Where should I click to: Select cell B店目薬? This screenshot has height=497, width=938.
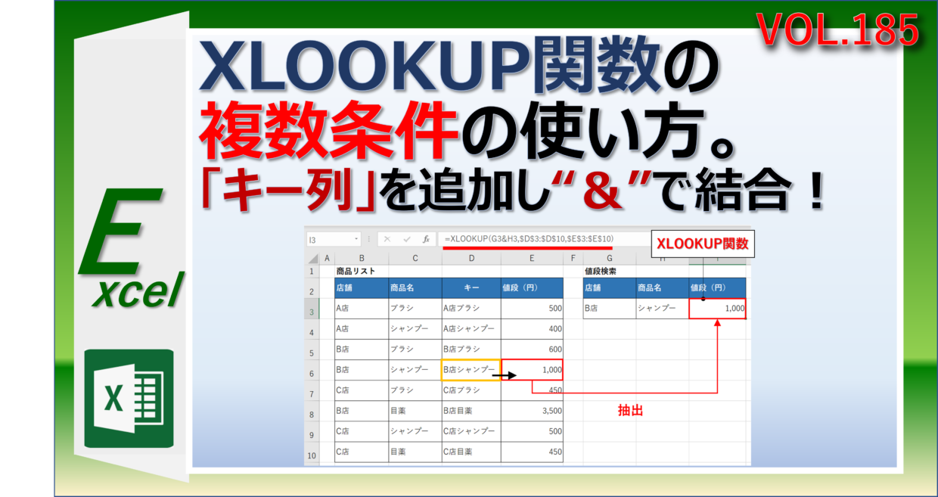[x=471, y=411]
